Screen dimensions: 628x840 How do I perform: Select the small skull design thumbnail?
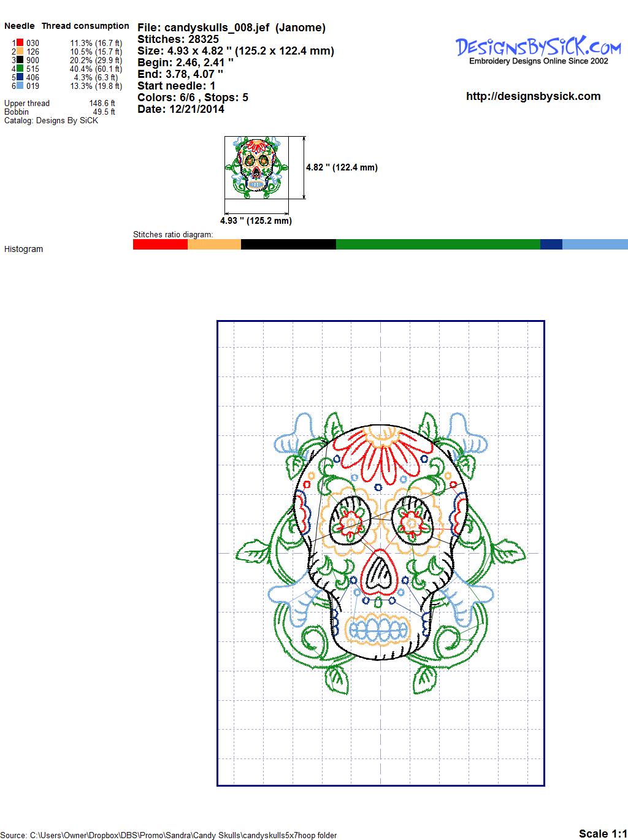tap(256, 167)
